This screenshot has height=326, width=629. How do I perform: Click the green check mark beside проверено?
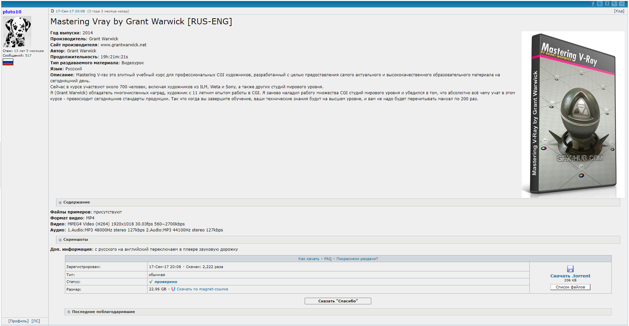(x=151, y=282)
